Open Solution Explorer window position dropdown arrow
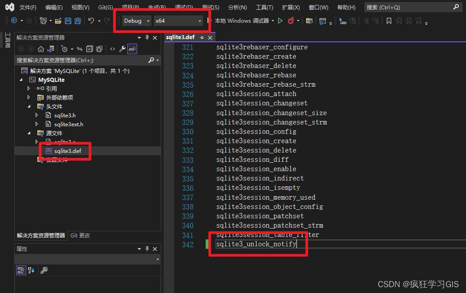The width and height of the screenshot is (466, 293). [x=139, y=38]
